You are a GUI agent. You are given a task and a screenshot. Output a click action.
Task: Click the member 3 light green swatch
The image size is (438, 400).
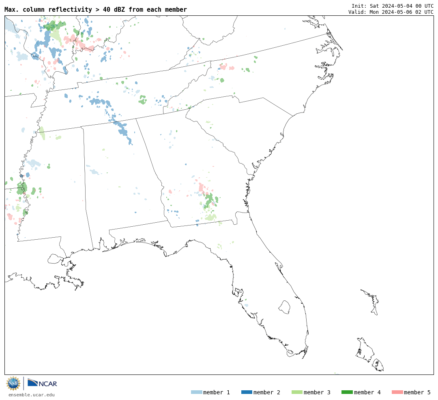[x=297, y=392]
